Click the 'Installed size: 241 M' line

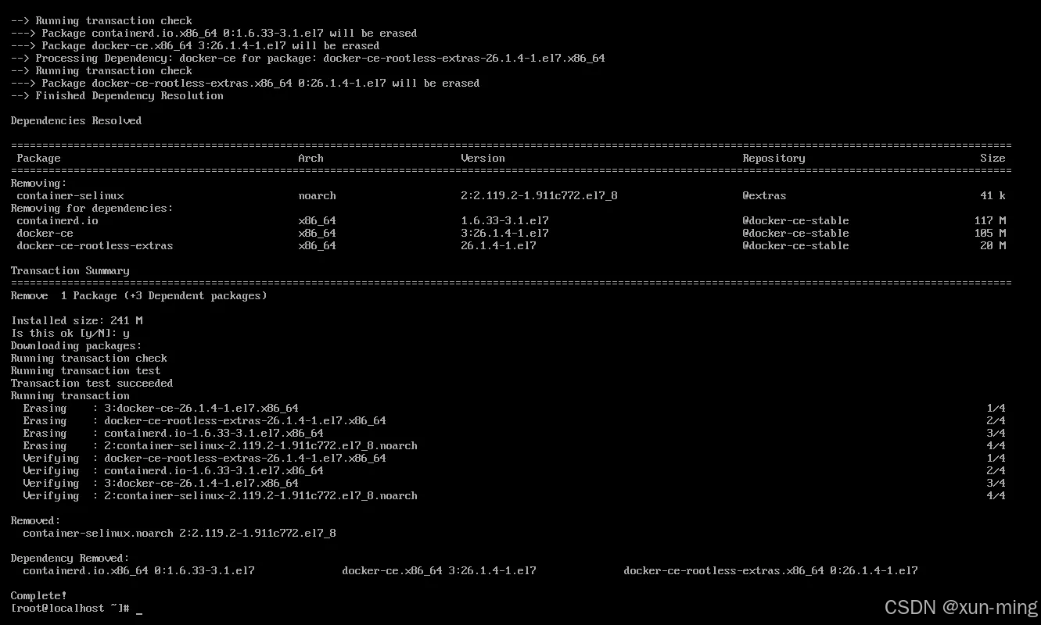76,320
